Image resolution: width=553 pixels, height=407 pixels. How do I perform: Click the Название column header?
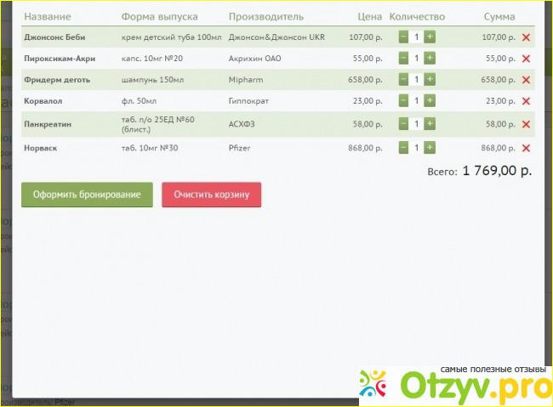(48, 16)
